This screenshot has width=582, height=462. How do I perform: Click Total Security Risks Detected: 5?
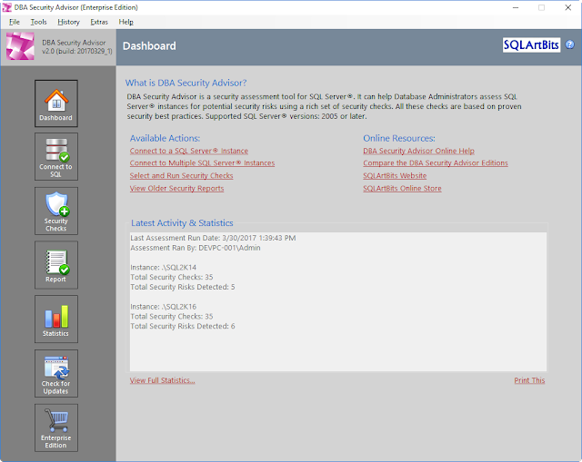tap(183, 287)
